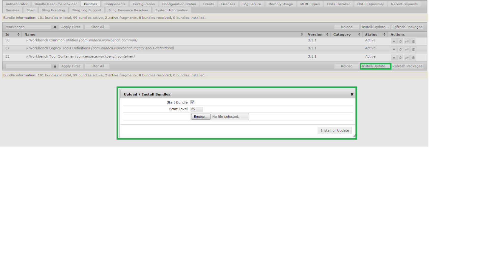
Task: Click the Start Level input field
Action: pos(196,109)
